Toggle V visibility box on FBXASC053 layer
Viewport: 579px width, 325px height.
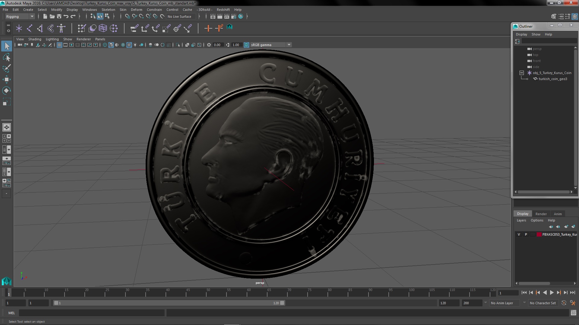519,234
